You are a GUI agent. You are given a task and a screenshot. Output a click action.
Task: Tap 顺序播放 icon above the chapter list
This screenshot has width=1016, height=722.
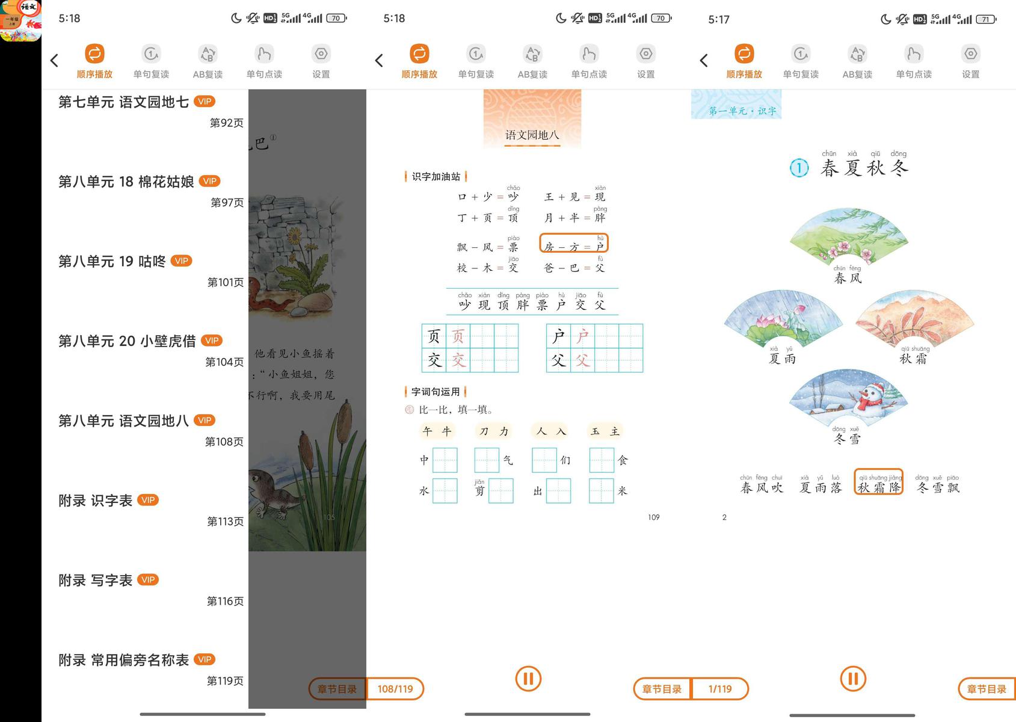[x=94, y=61]
